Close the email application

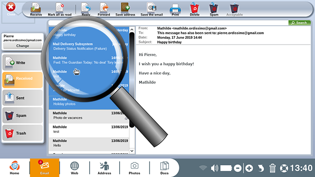11,9
